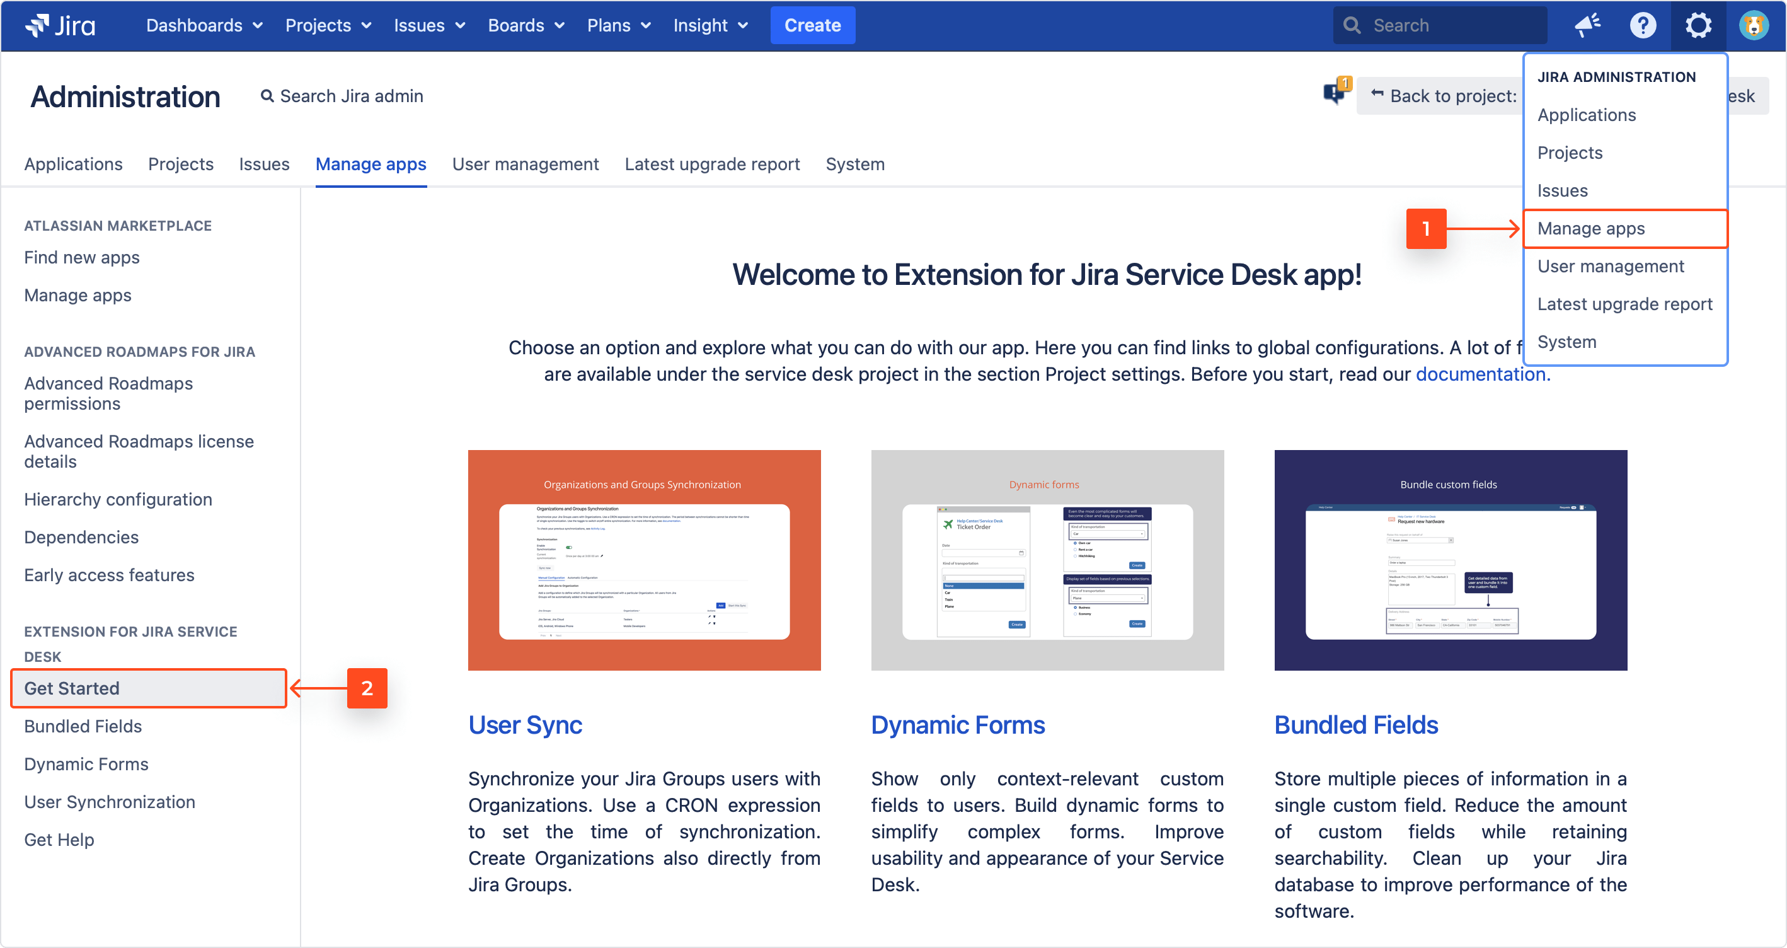This screenshot has height=948, width=1787.
Task: Open the user profile avatar
Action: [x=1753, y=25]
